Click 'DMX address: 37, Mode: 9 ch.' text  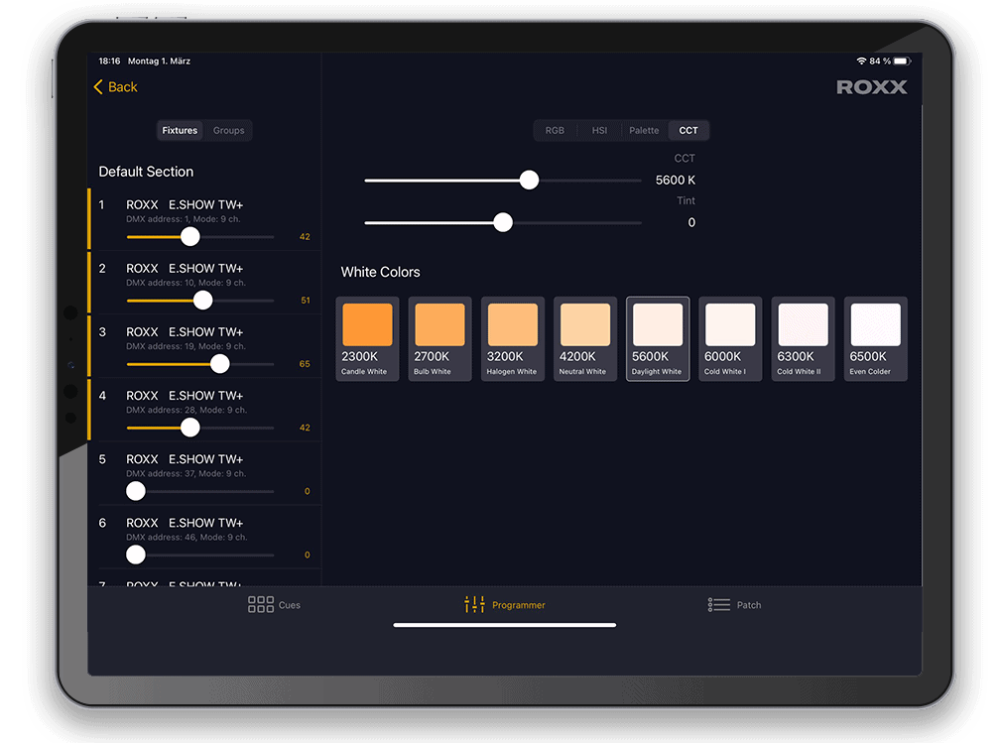[186, 474]
